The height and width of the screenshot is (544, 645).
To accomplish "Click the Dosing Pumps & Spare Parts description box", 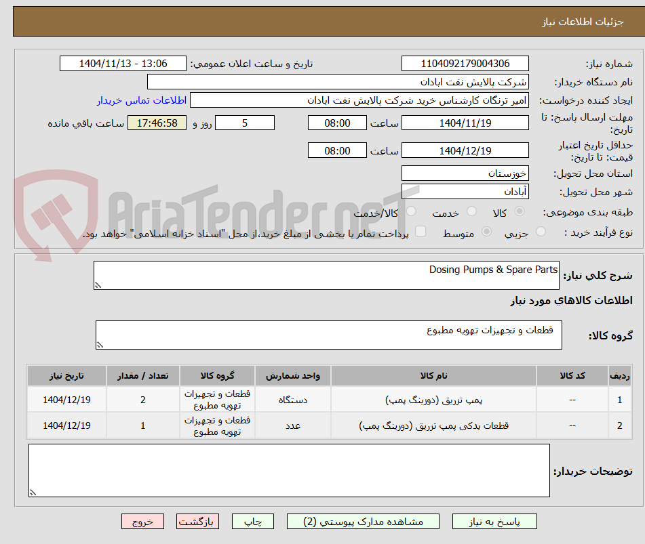I will [326, 275].
